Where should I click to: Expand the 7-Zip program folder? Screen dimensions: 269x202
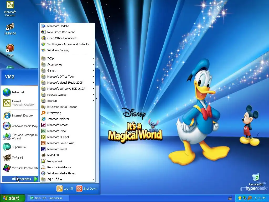tap(67, 58)
